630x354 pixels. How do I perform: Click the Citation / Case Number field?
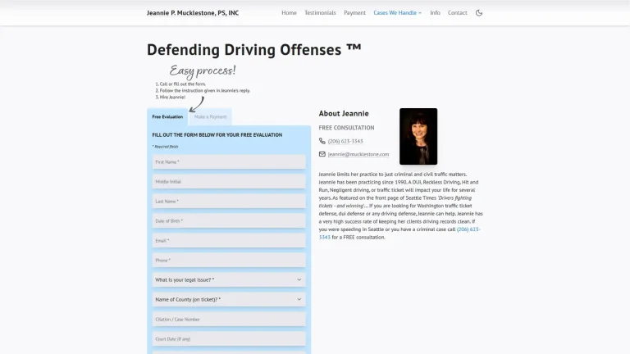point(229,319)
